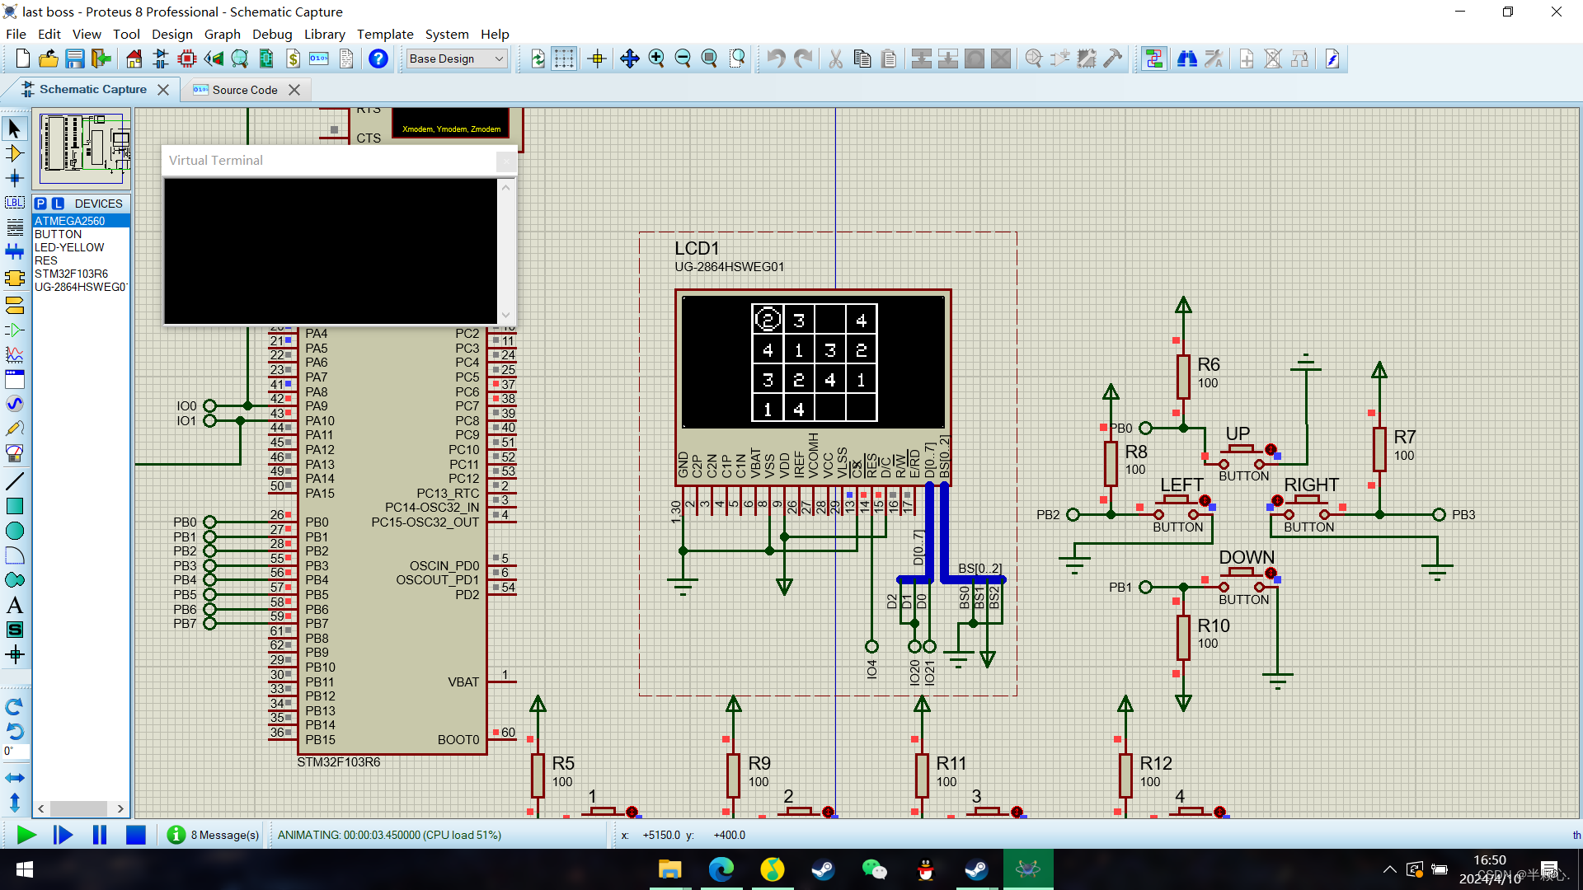Open Graph Mode from the left toolbar
Image resolution: width=1583 pixels, height=890 pixels.
[x=14, y=355]
